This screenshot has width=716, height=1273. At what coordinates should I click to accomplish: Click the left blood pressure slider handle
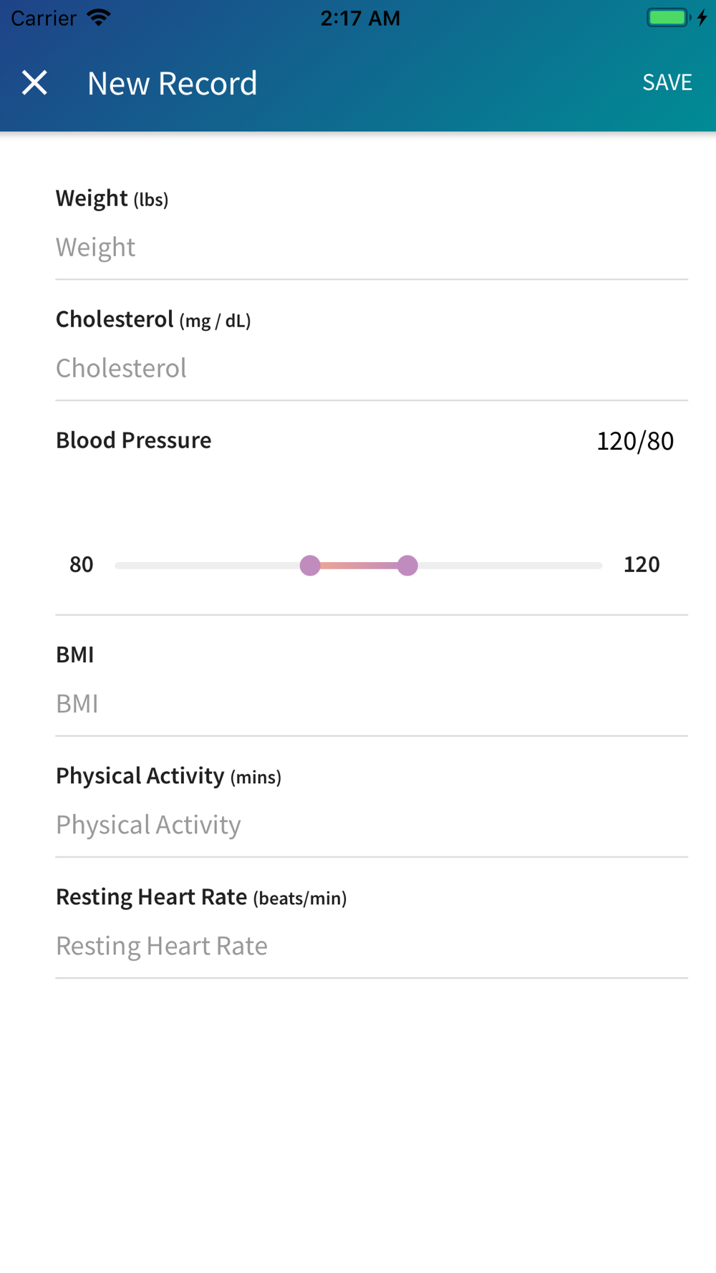pyautogui.click(x=310, y=566)
